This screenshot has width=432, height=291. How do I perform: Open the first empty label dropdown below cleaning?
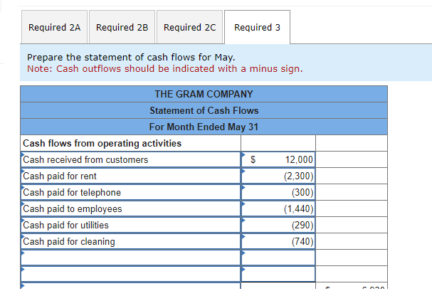[130, 258]
